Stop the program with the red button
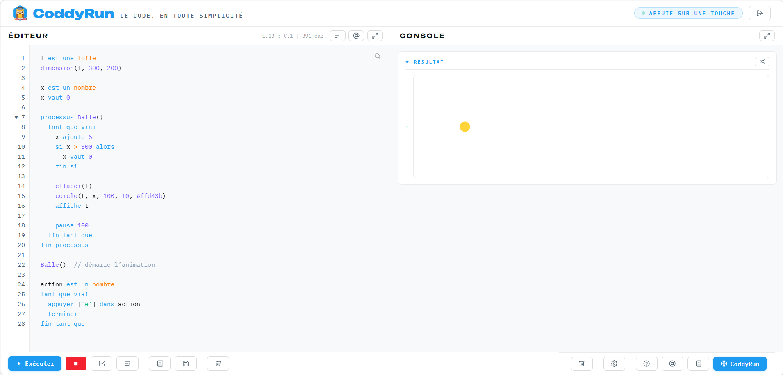This screenshot has height=375, width=783. pyautogui.click(x=76, y=364)
